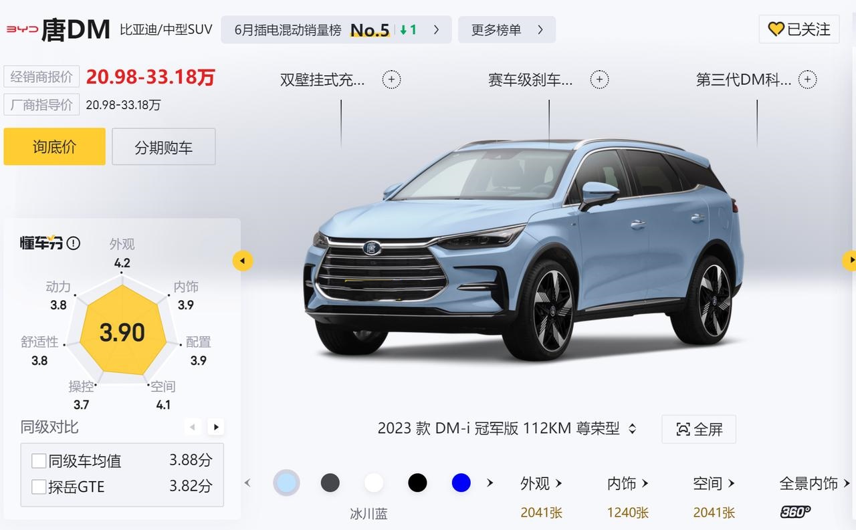Check the 探岳GTE comparison box

click(39, 487)
